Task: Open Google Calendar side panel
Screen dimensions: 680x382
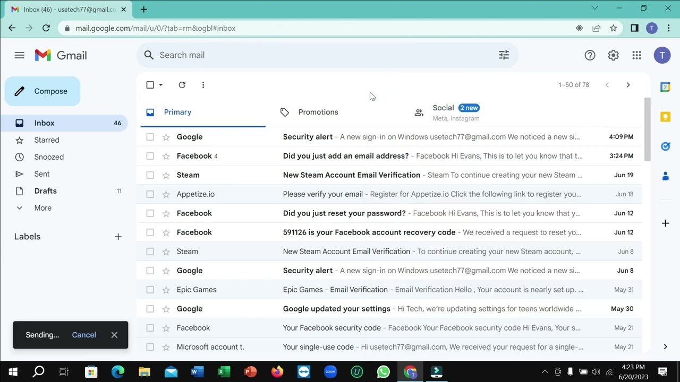Action: (x=665, y=87)
